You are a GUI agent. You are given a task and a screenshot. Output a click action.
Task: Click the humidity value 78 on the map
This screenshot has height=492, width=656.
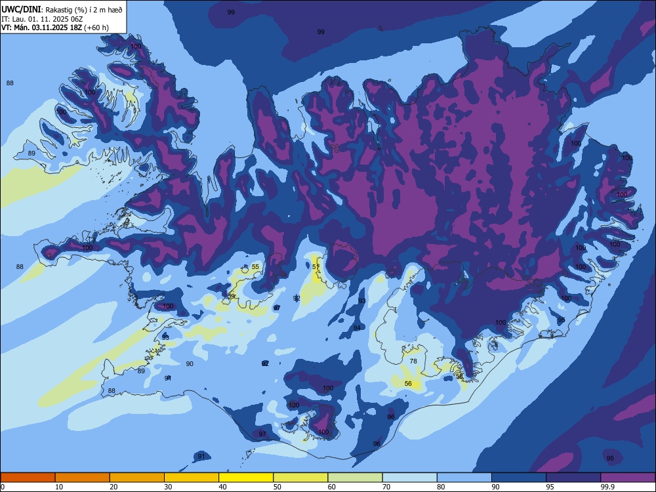pyautogui.click(x=413, y=361)
